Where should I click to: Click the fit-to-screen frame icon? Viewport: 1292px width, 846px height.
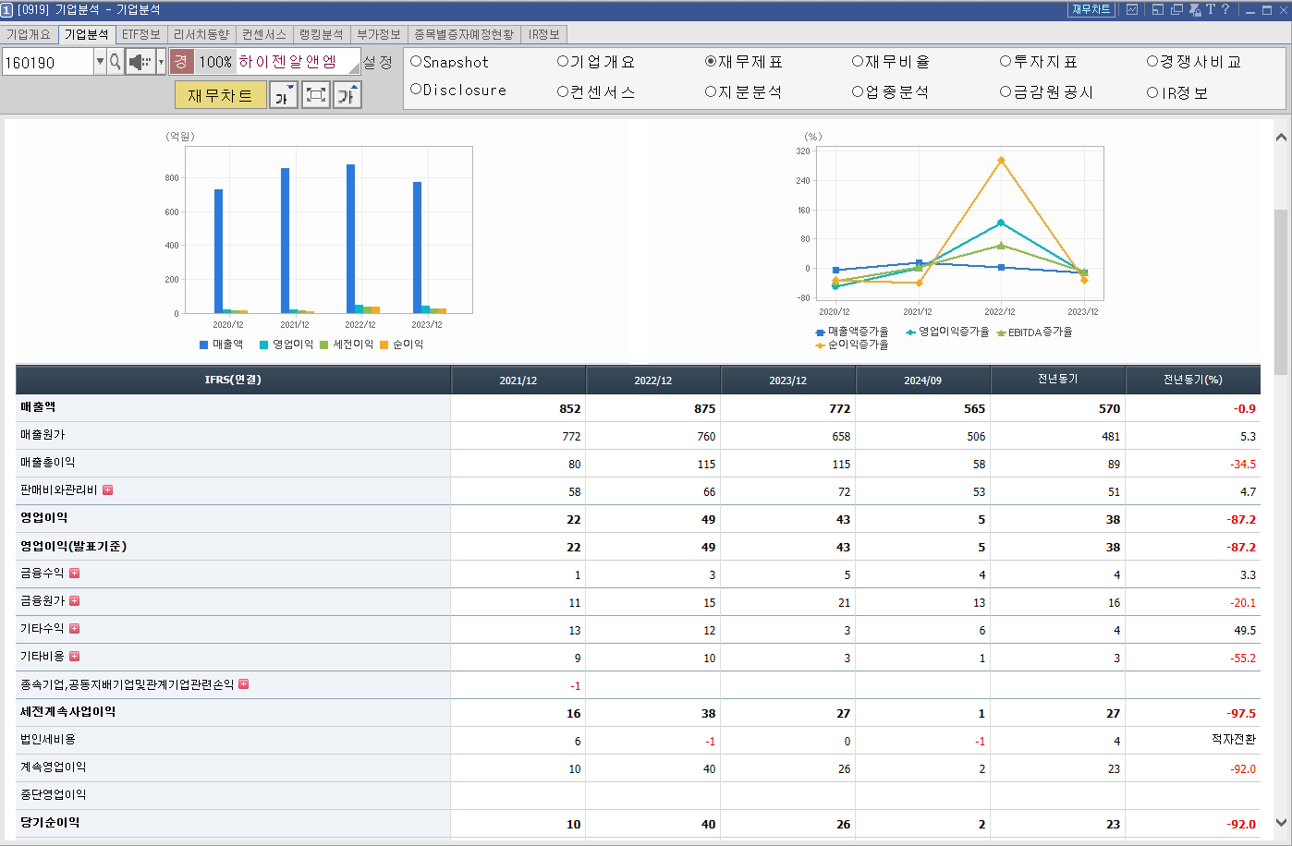[x=316, y=95]
